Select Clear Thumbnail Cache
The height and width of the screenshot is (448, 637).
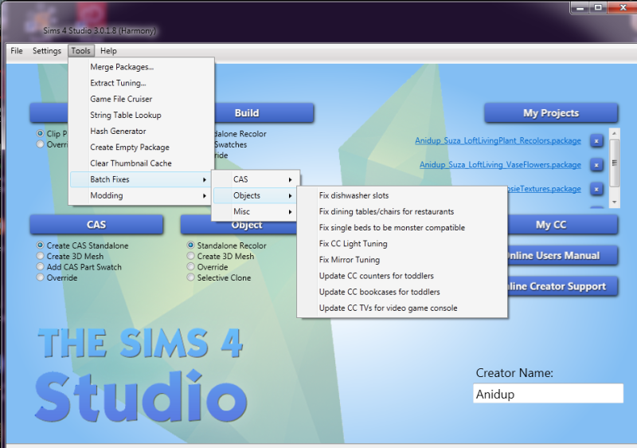(141, 163)
